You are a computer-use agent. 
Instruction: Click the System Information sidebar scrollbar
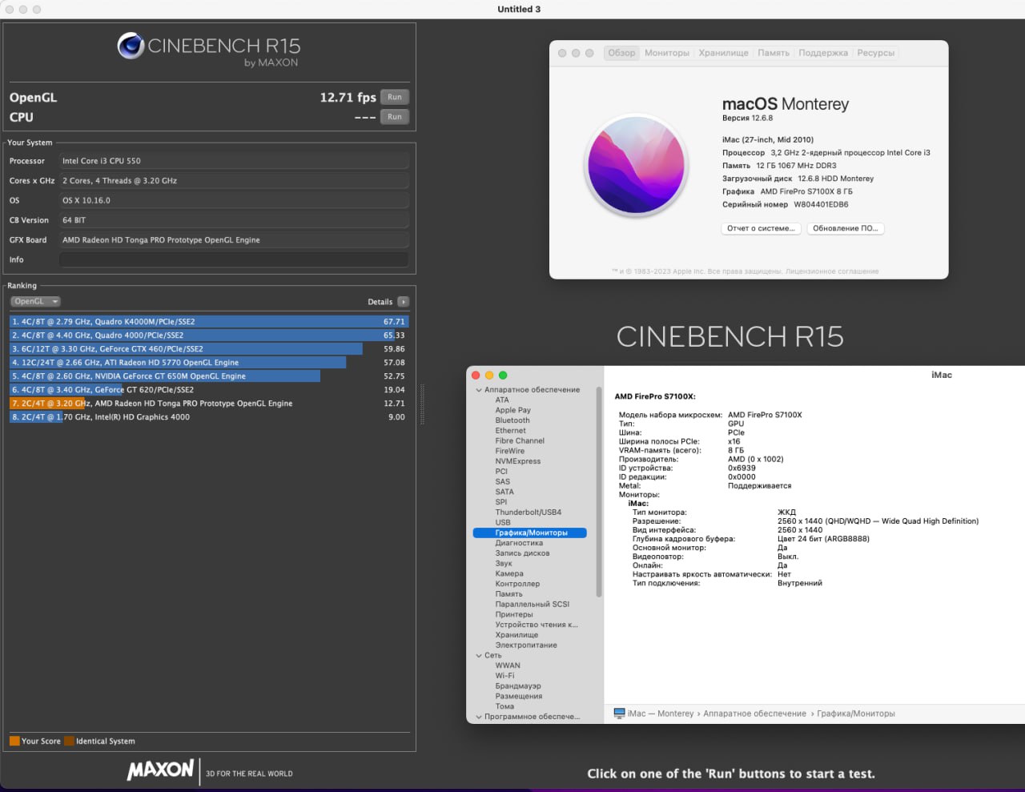[x=598, y=492]
